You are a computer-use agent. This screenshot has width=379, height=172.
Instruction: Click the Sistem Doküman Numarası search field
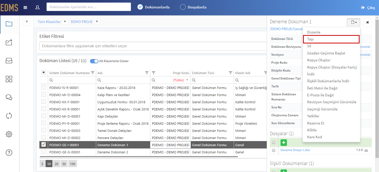(x=72, y=80)
